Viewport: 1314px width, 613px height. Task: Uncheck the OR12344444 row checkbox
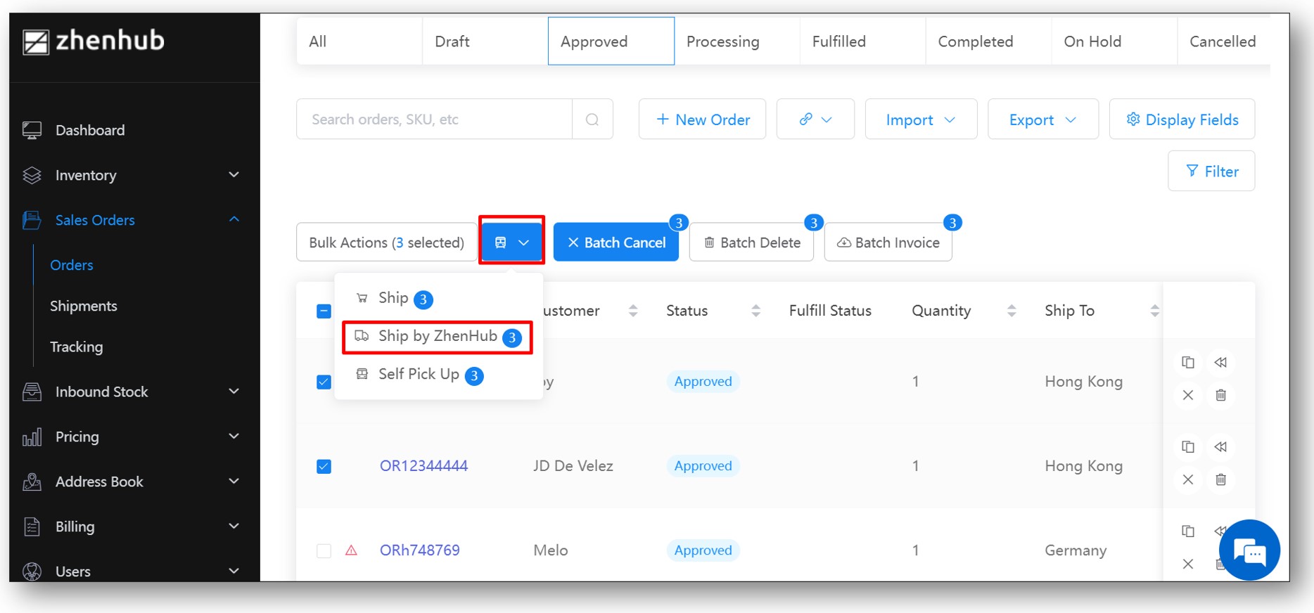point(324,466)
